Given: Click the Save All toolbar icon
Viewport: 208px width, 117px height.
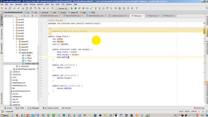Looking at the screenshot, I should [x=6, y=8].
